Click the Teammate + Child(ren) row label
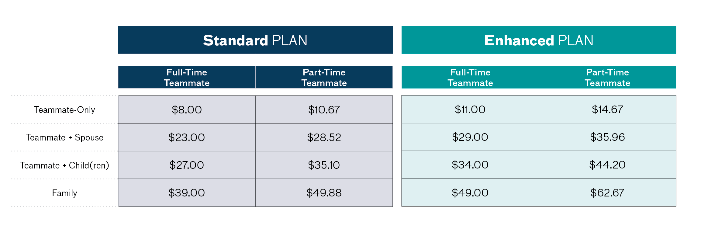Image resolution: width=701 pixels, height=229 pixels. tap(64, 165)
